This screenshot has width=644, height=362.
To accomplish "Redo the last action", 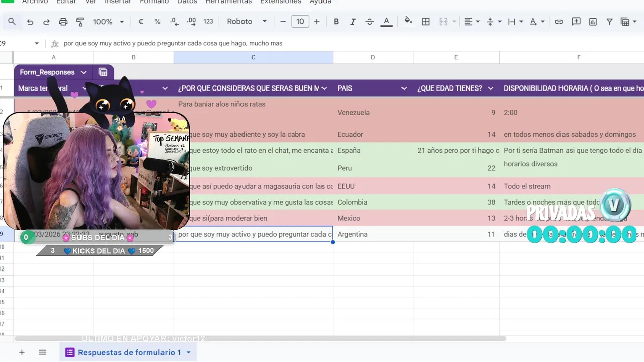I will tap(46, 22).
